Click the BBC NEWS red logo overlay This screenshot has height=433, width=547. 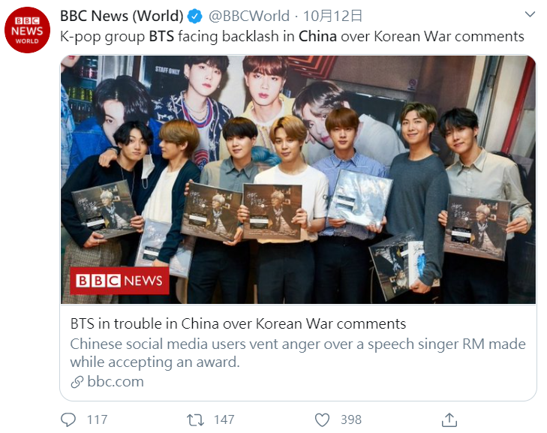(119, 281)
